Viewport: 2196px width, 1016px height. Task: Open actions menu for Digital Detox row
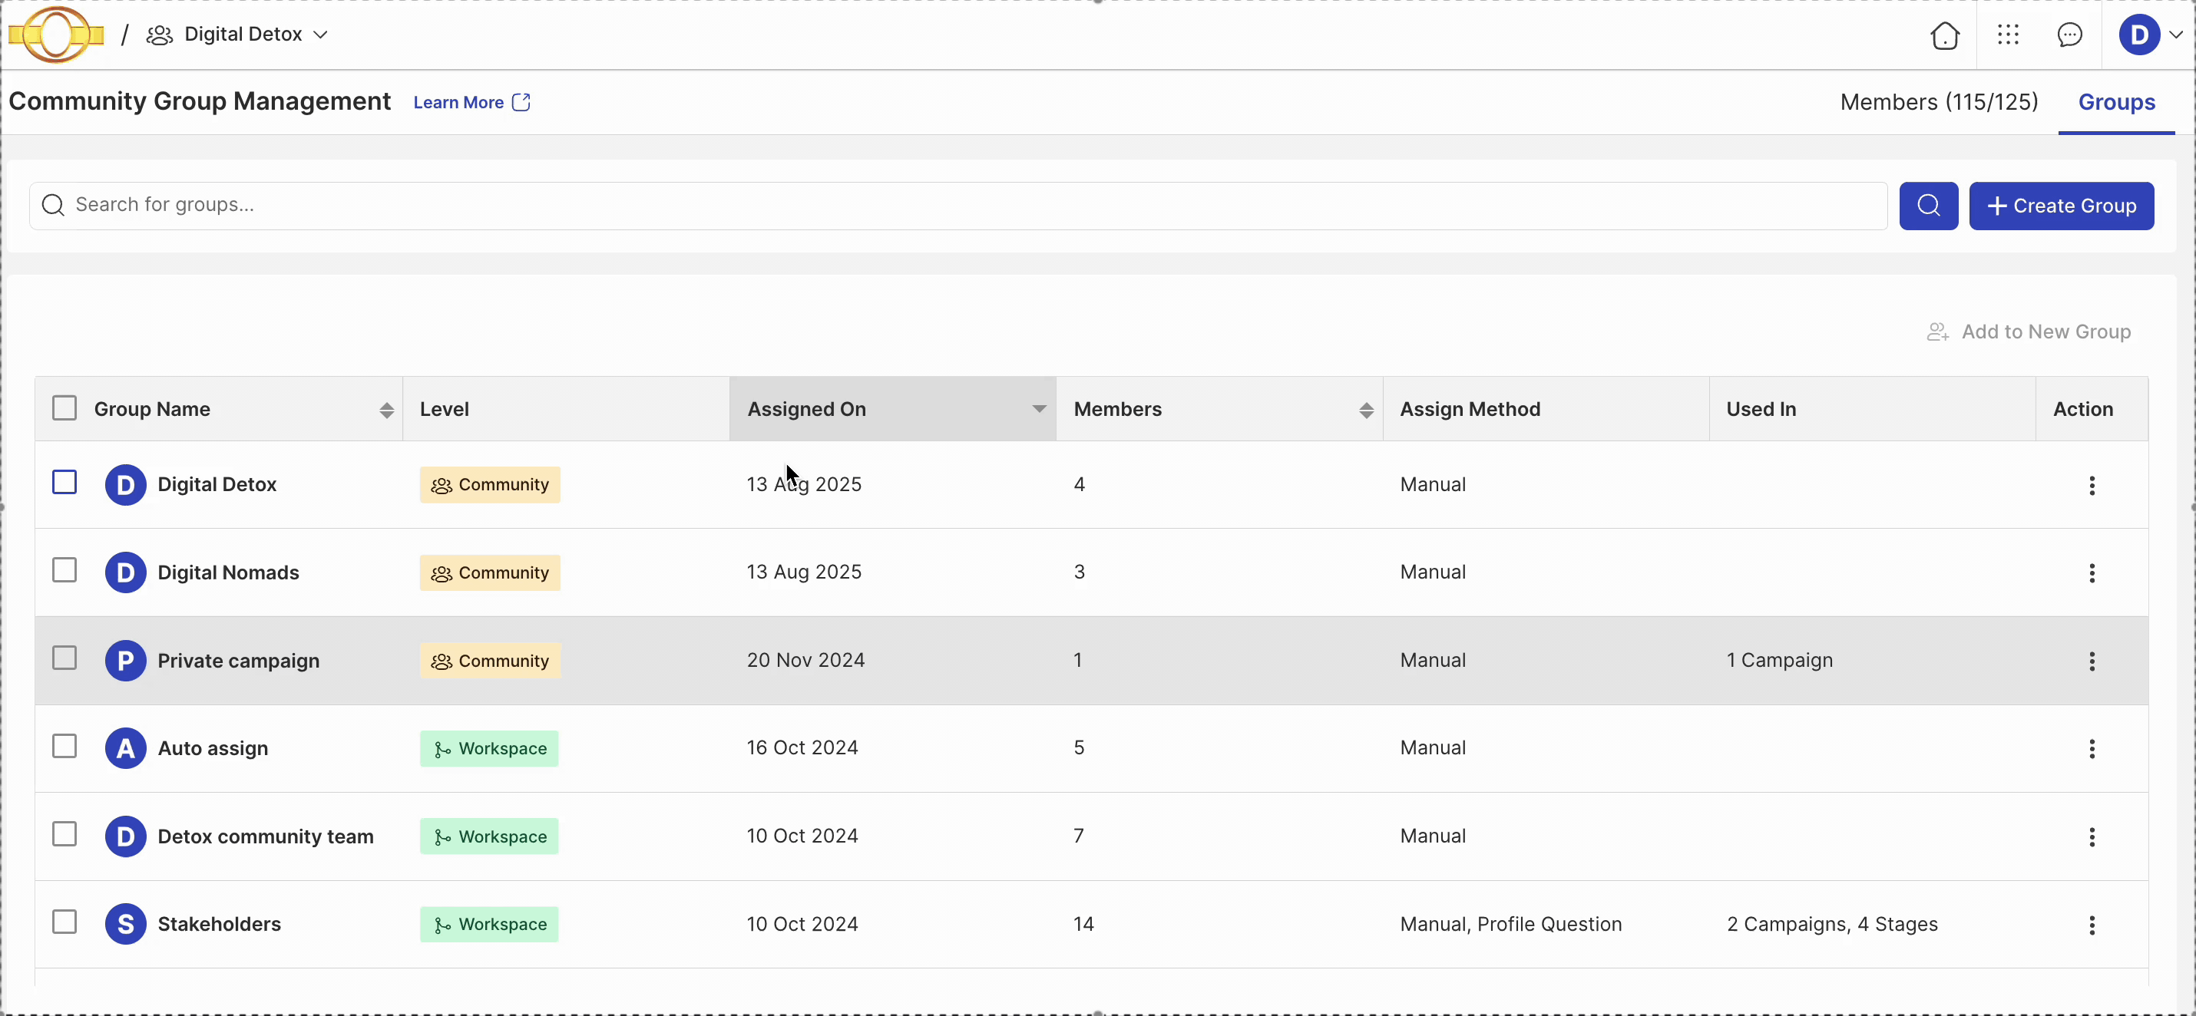pos(2091,486)
